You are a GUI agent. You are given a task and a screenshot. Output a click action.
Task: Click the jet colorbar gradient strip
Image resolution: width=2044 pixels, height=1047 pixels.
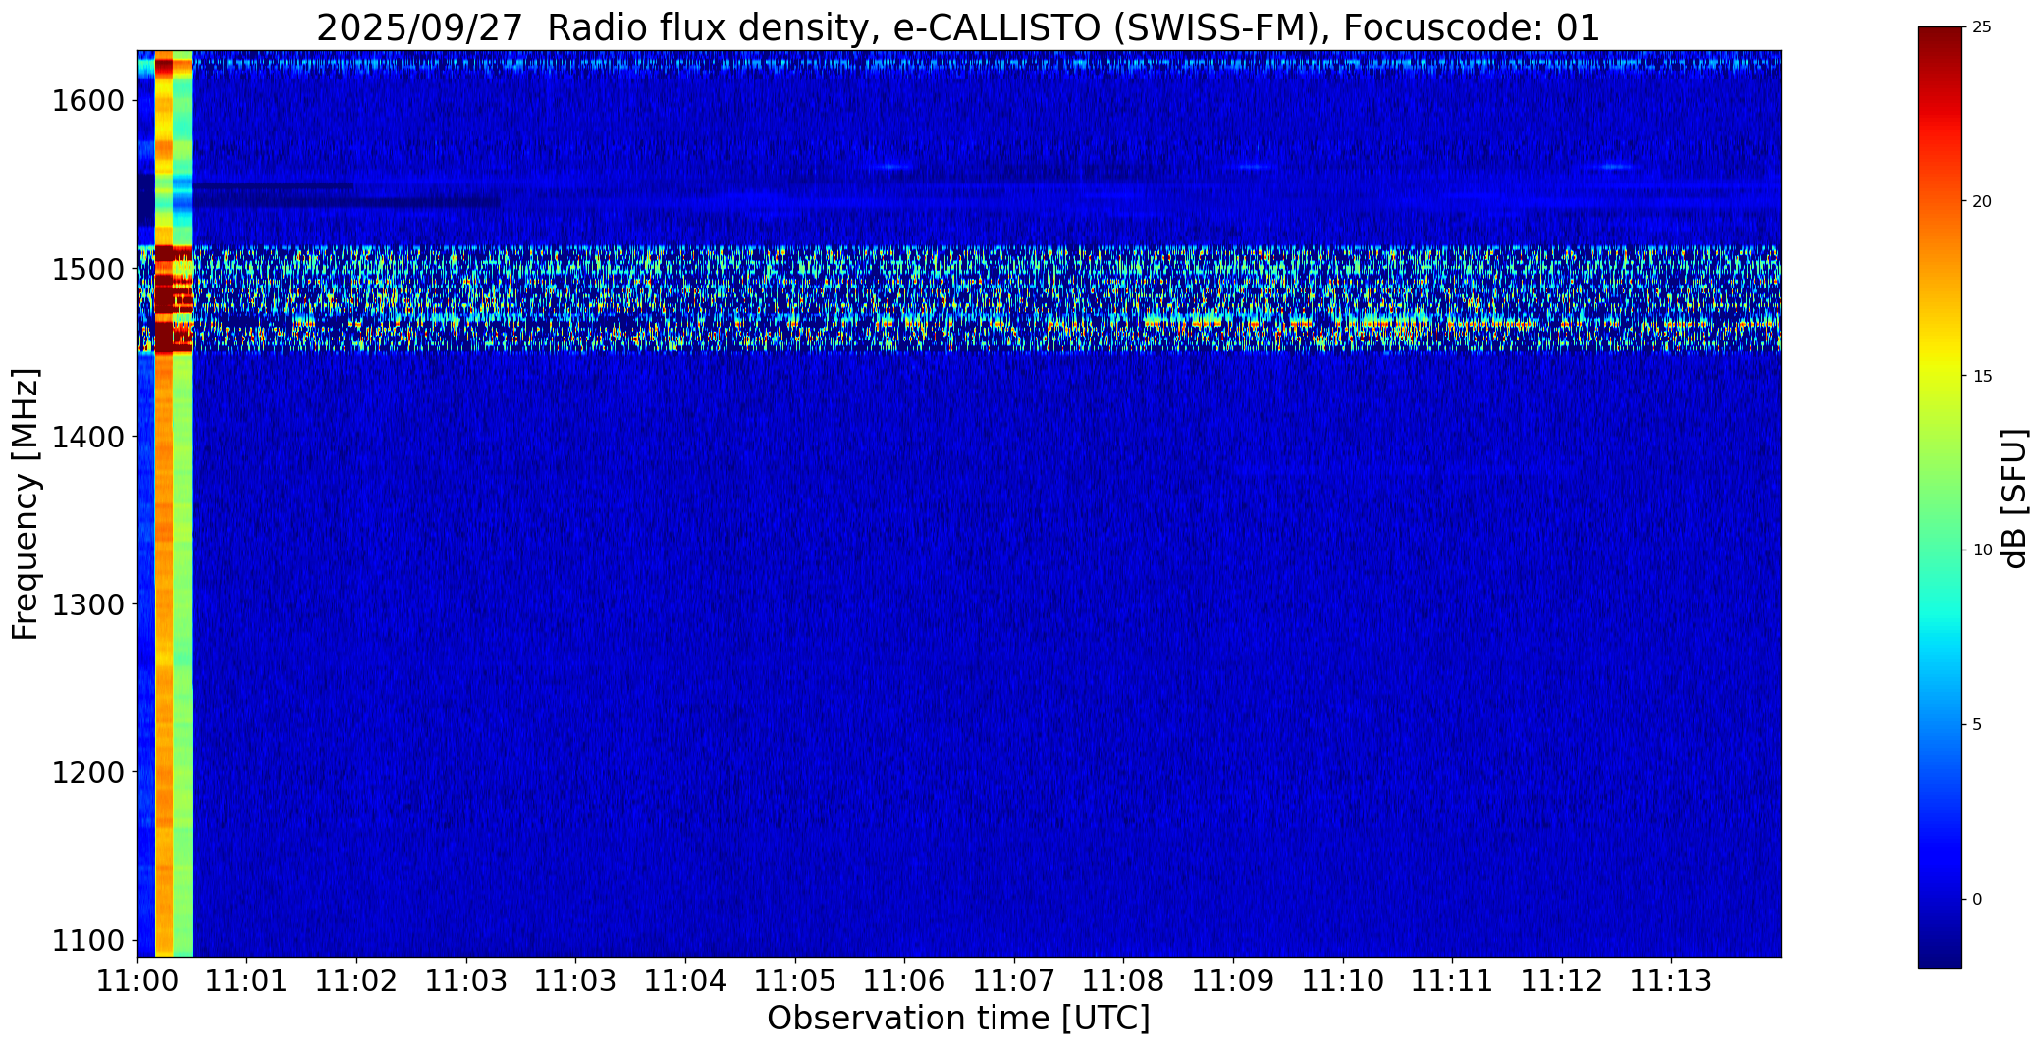1939,497
